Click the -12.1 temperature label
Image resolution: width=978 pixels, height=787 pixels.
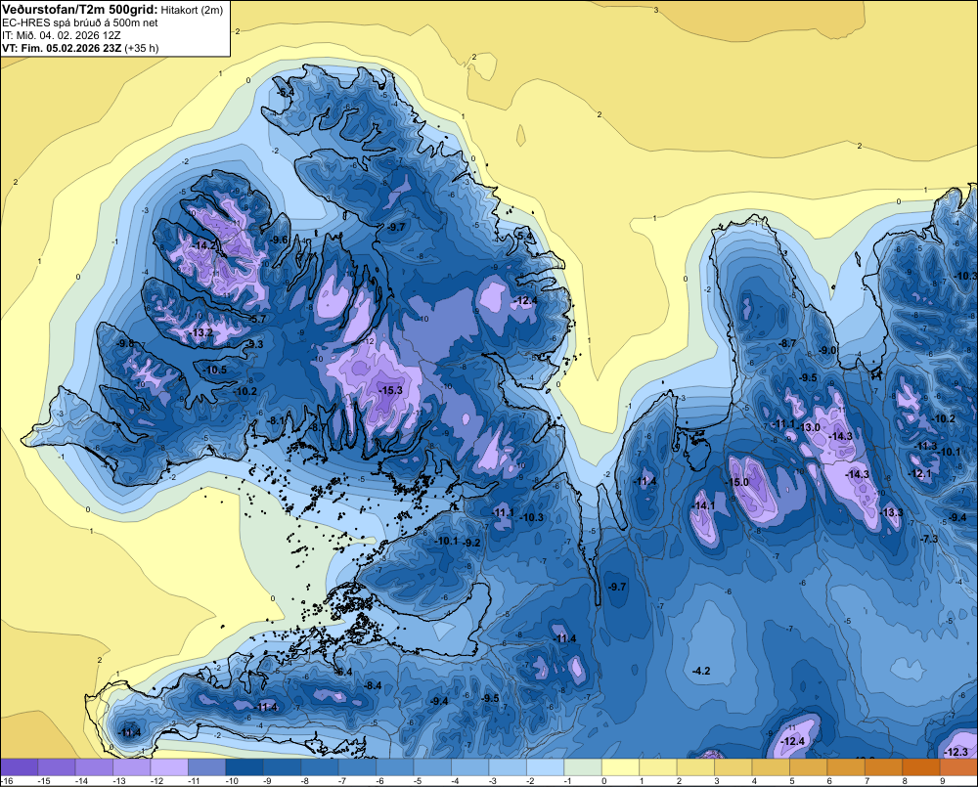tap(920, 474)
